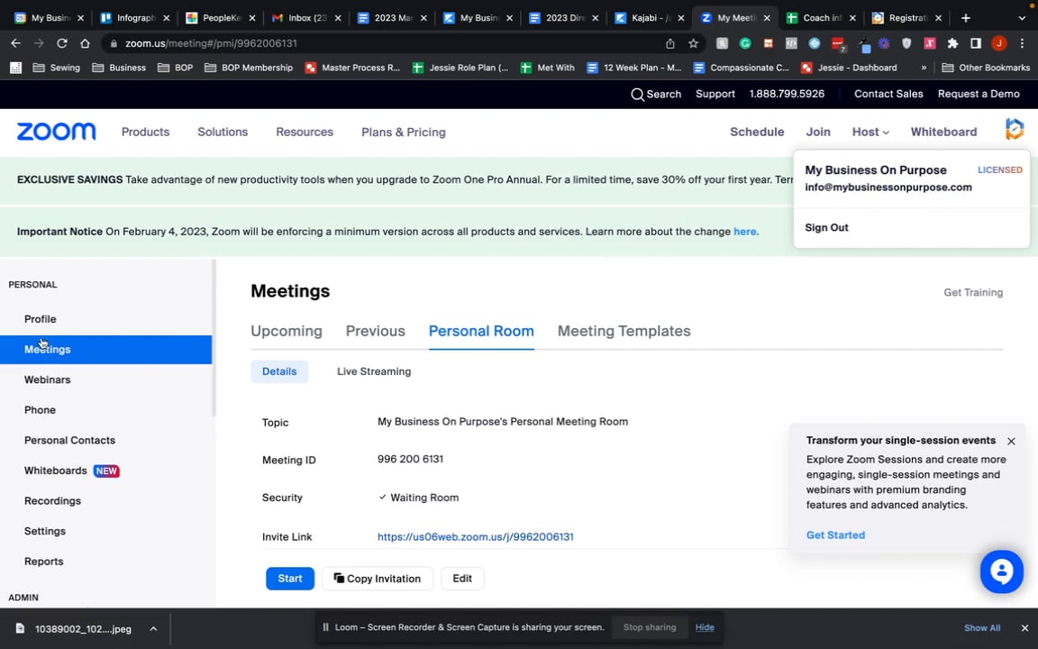
Task: Click Show All downloads
Action: pyautogui.click(x=982, y=627)
